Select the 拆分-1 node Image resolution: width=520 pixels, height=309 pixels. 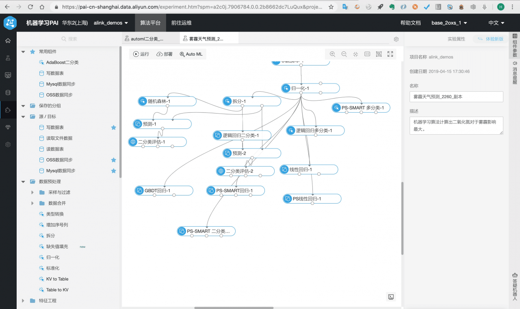251,101
